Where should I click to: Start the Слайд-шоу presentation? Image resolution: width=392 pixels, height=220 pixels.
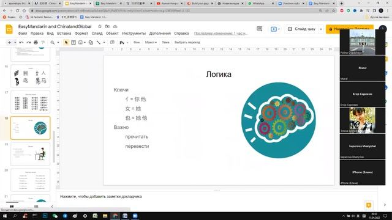pyautogui.click(x=302, y=29)
